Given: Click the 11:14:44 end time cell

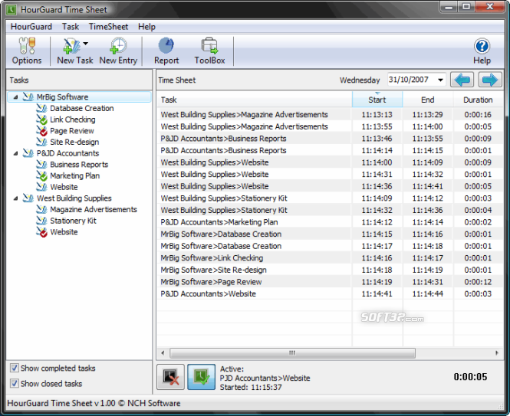Looking at the screenshot, I should click(x=428, y=293).
